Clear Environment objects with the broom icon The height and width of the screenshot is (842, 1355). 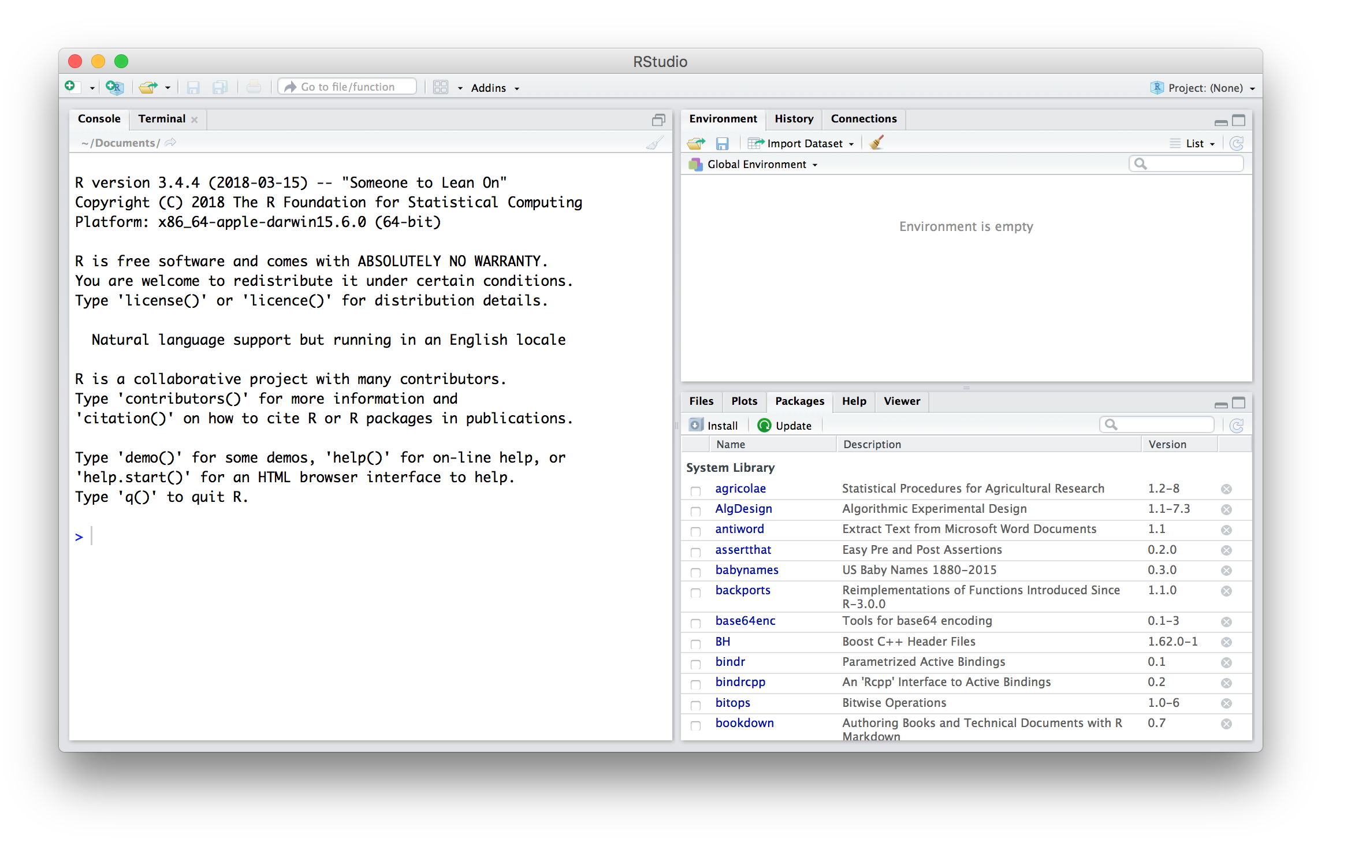click(876, 143)
